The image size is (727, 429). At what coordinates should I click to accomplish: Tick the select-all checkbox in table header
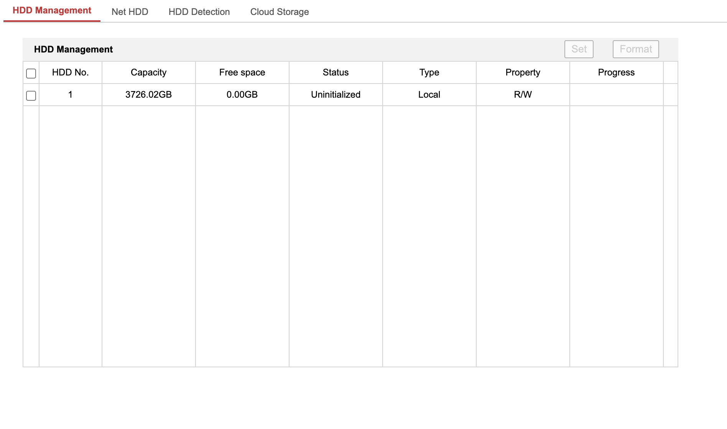click(x=31, y=73)
